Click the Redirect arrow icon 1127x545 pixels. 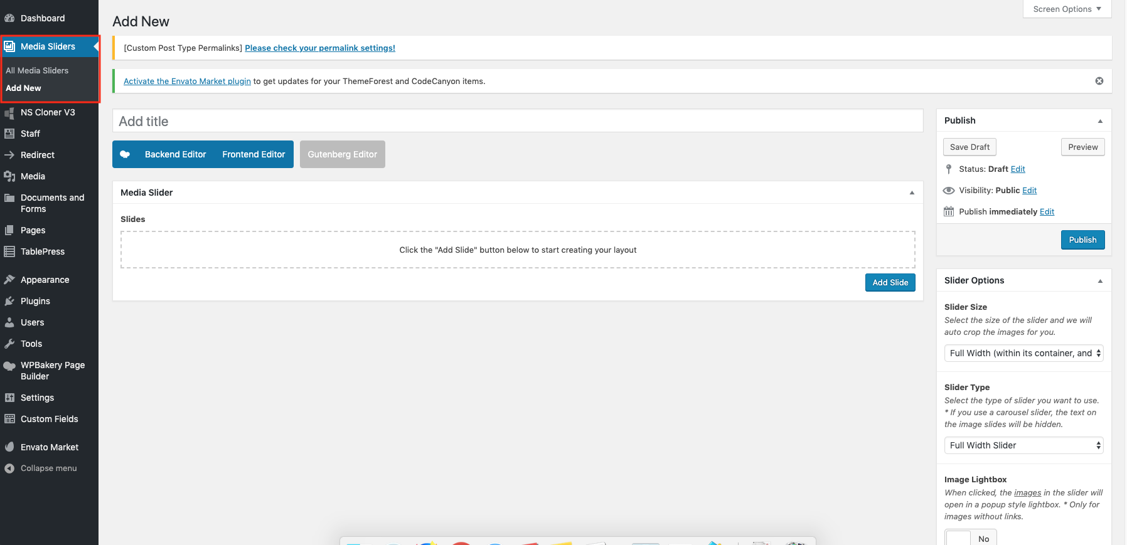(x=9, y=155)
